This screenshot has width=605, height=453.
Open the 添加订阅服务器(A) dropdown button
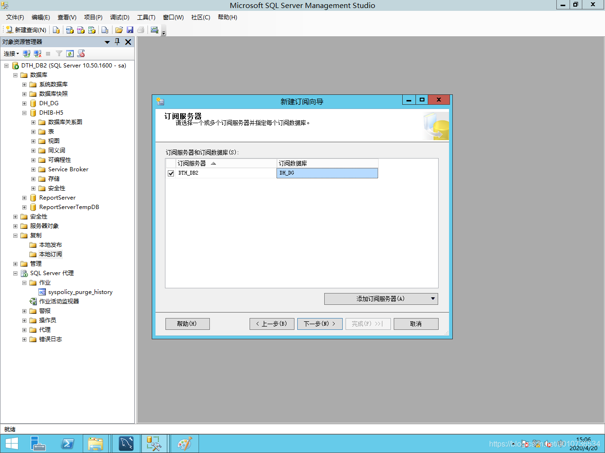tap(381, 299)
